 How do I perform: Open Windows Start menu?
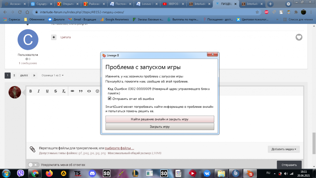pos(6,173)
